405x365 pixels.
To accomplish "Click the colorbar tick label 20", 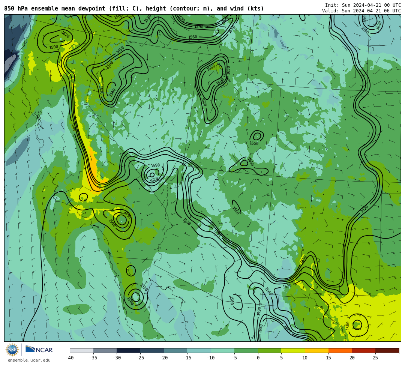I will pyautogui.click(x=352, y=358).
